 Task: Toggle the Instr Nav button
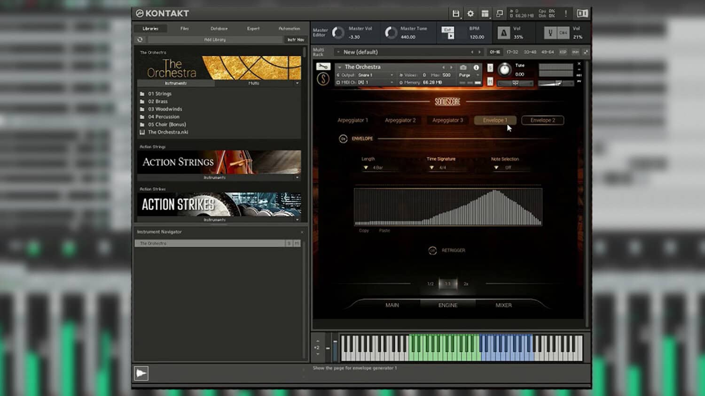click(x=296, y=40)
